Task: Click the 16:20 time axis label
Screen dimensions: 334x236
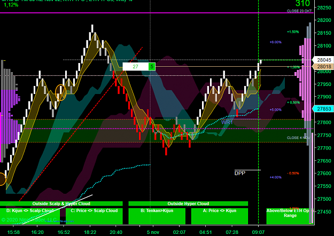Action: 37,232
